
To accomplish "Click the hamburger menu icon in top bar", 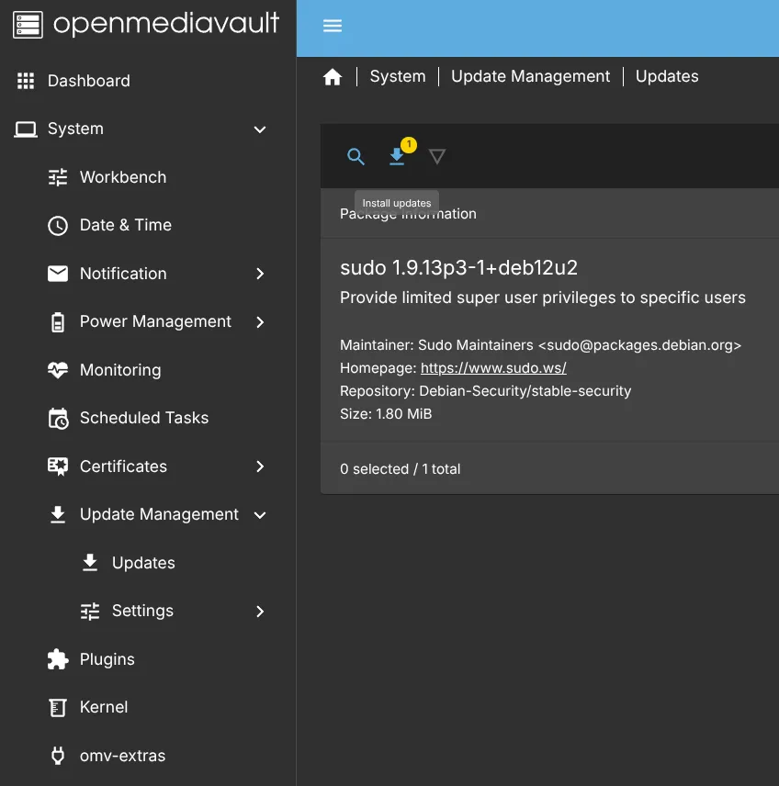I will (x=333, y=26).
